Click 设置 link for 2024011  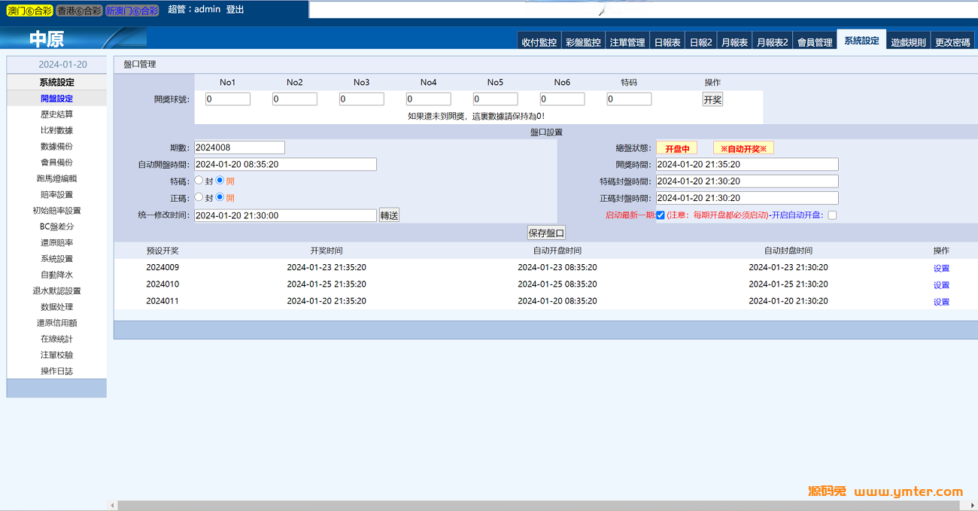(941, 301)
